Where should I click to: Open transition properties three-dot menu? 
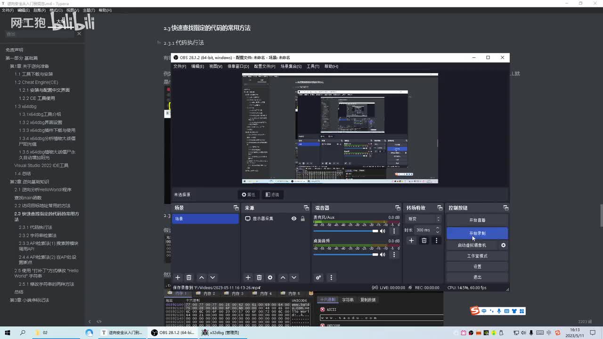(436, 241)
